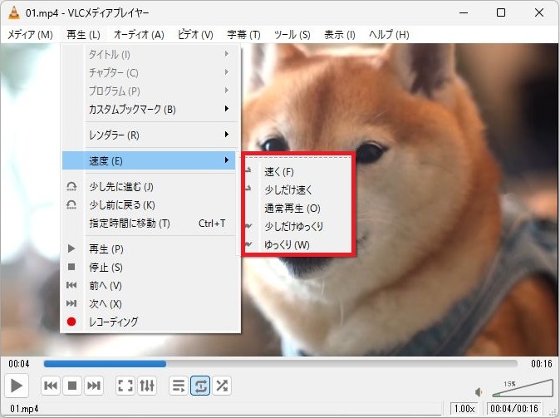
Task: Toggle fullscreen video mode
Action: pyautogui.click(x=125, y=386)
